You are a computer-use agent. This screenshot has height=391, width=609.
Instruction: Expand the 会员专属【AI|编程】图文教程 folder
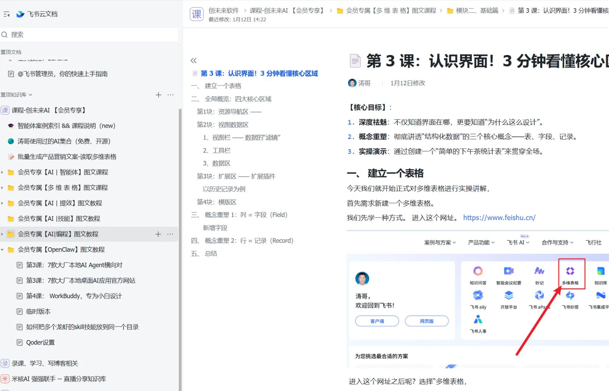tap(3, 234)
